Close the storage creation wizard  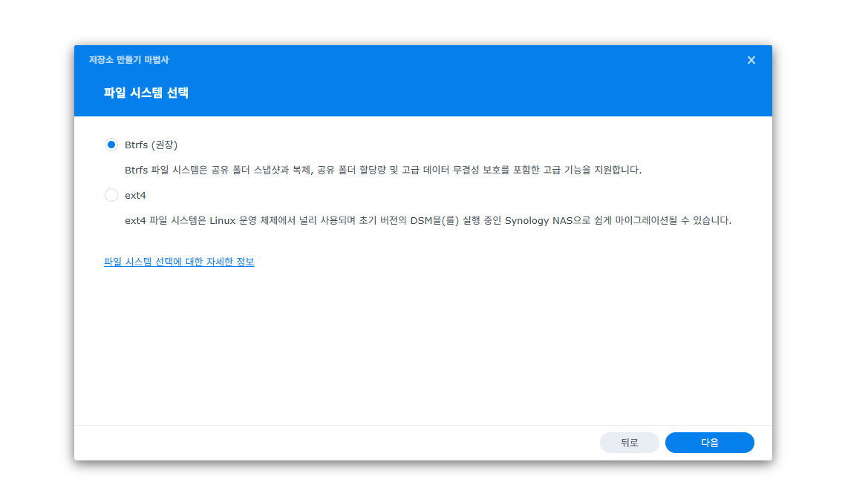point(751,60)
